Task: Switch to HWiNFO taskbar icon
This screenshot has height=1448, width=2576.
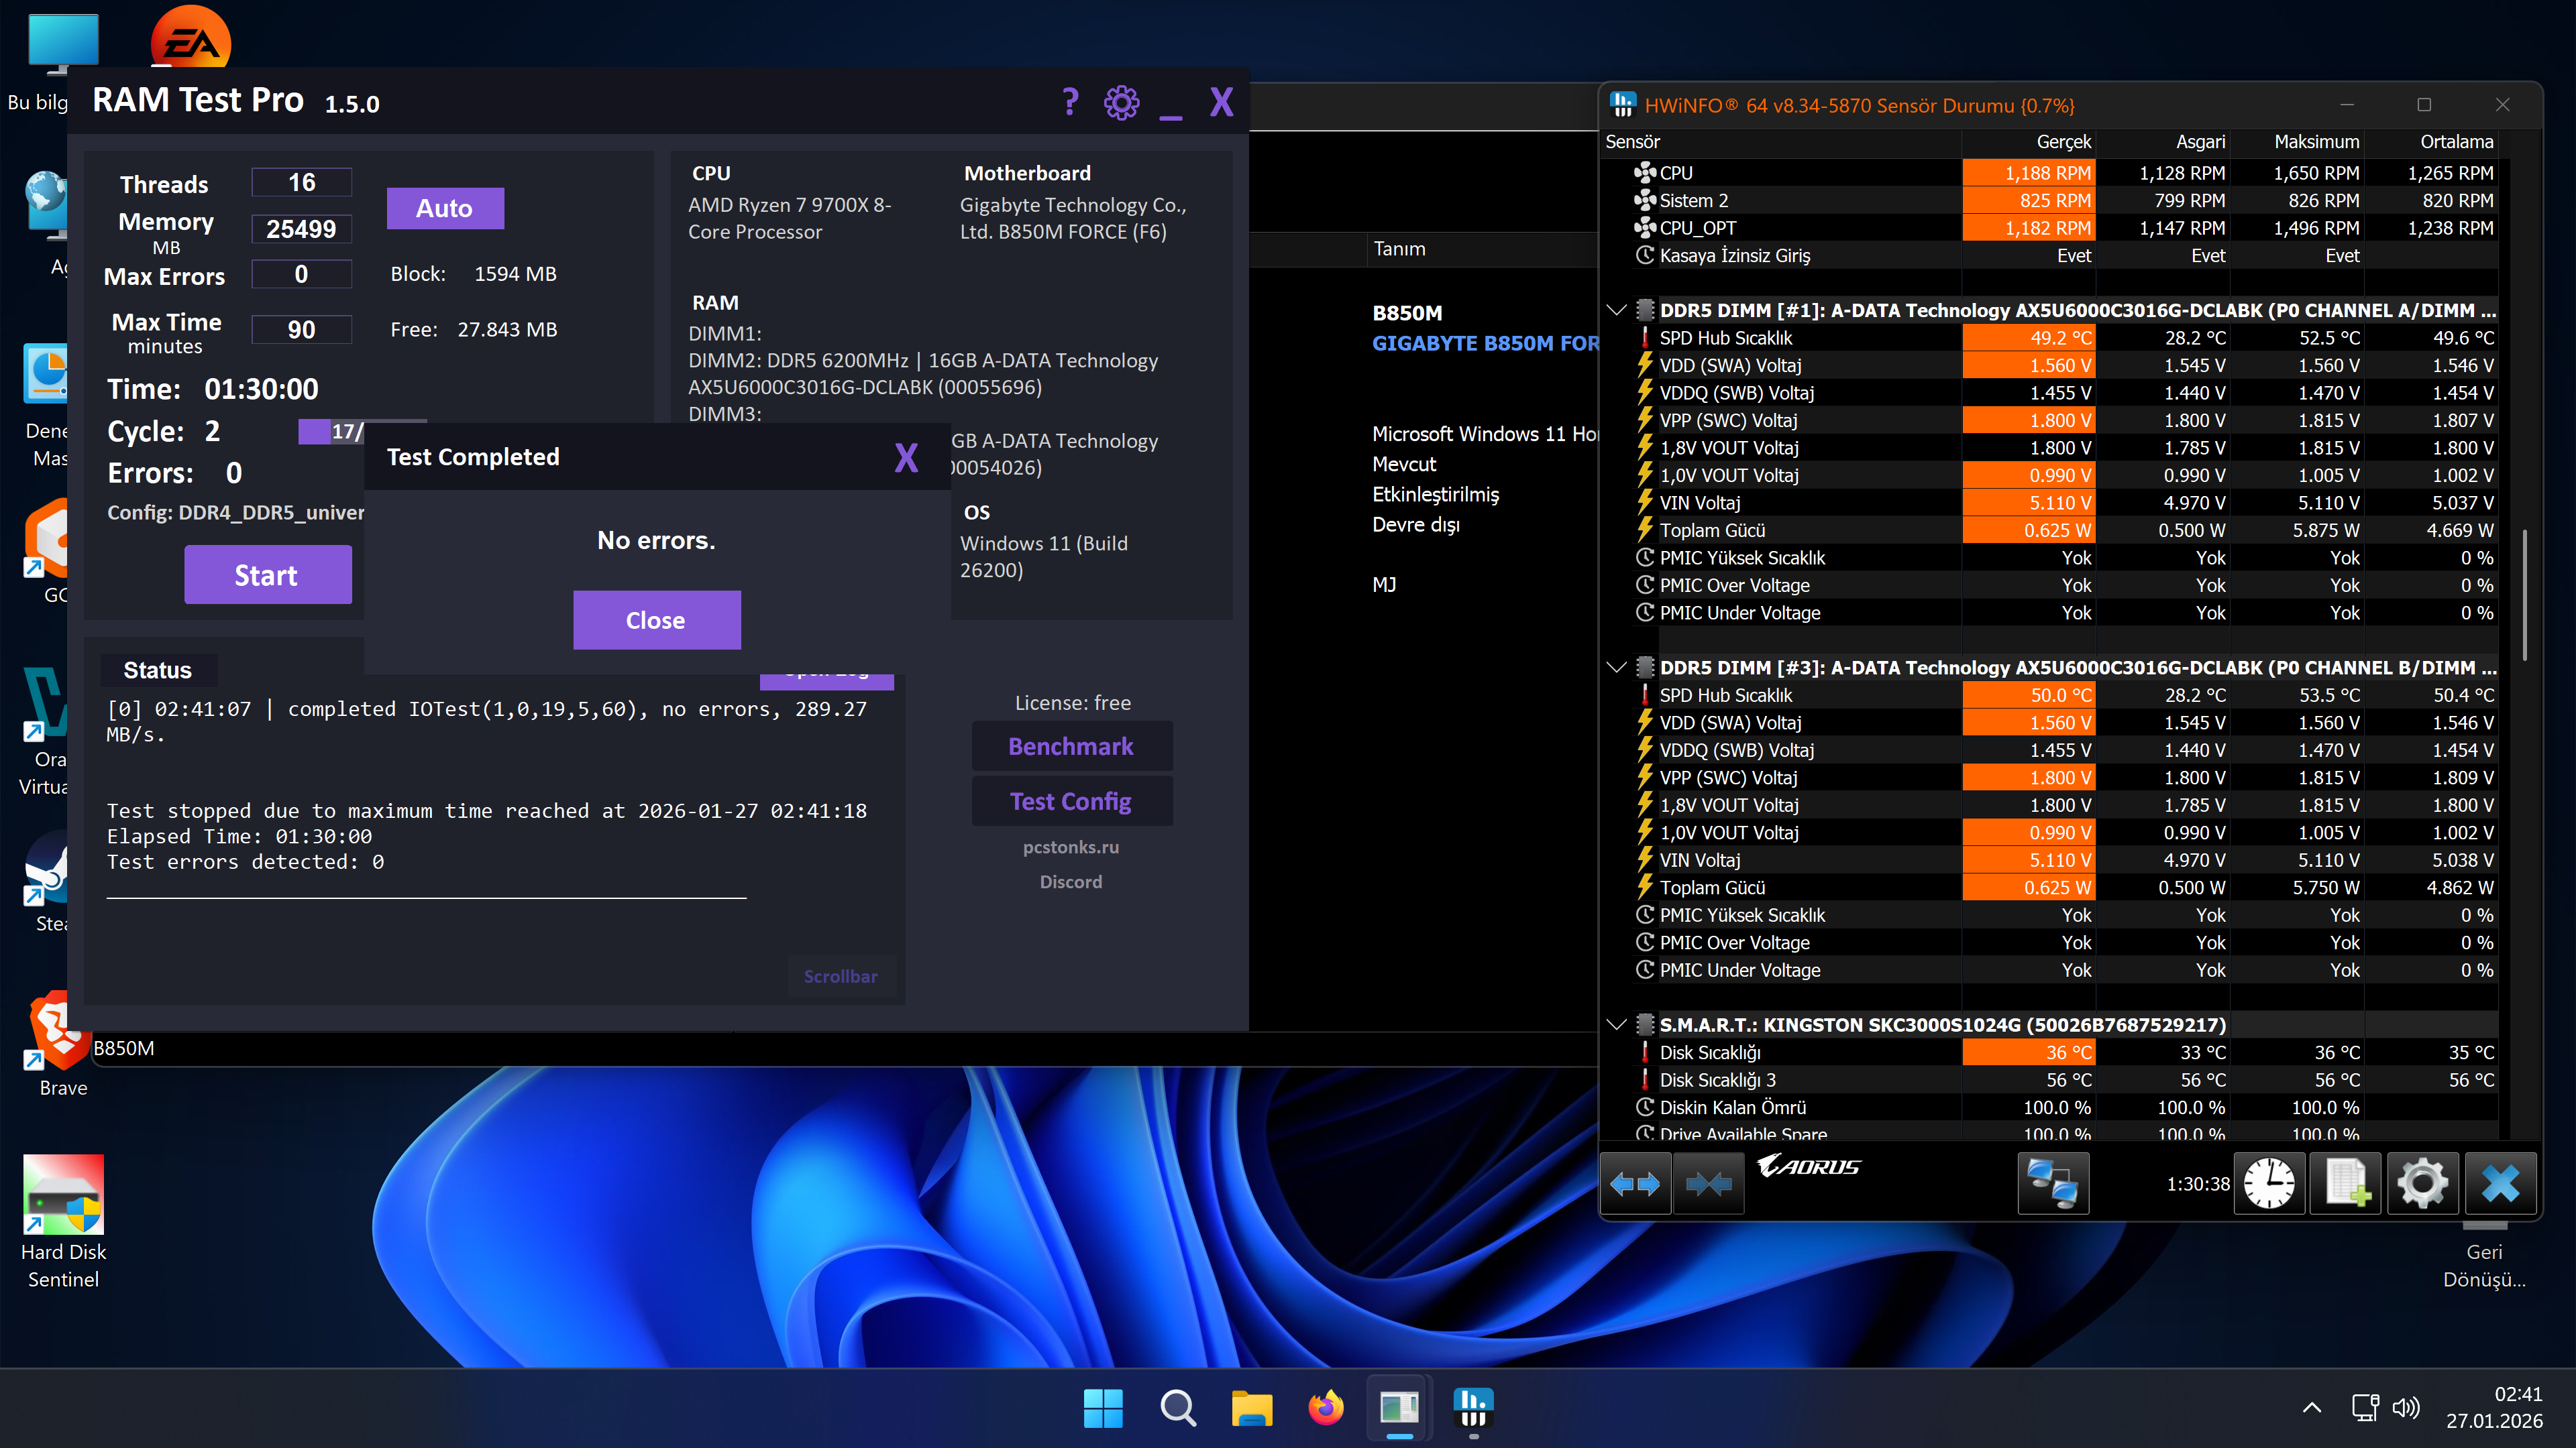Action: tap(1473, 1408)
